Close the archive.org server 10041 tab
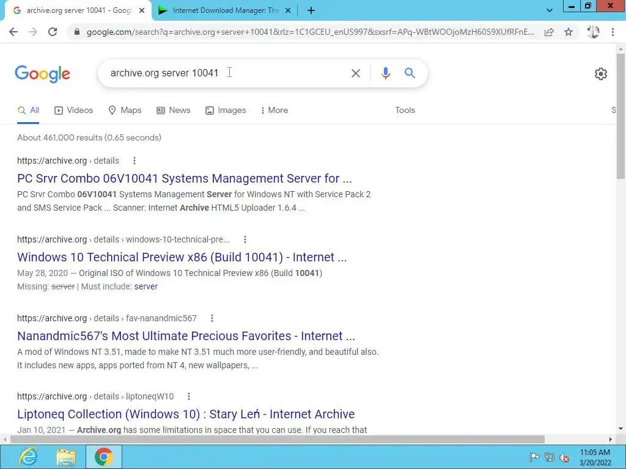Screen dimensions: 626x469 point(142,11)
